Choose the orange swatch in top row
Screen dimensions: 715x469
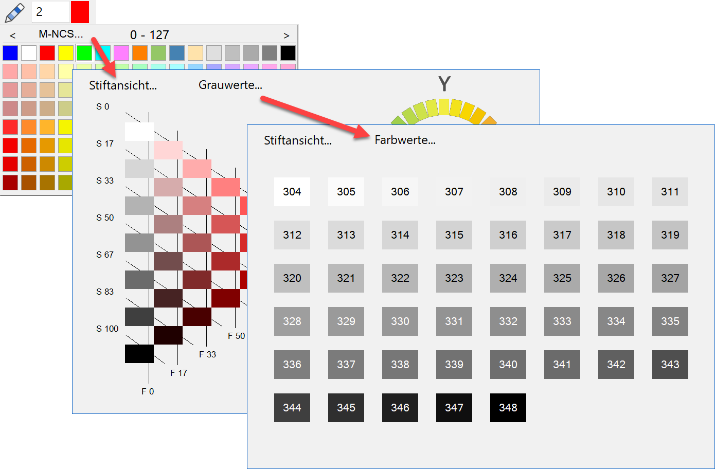tap(139, 53)
